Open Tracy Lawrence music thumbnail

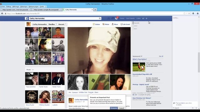point(32,78)
